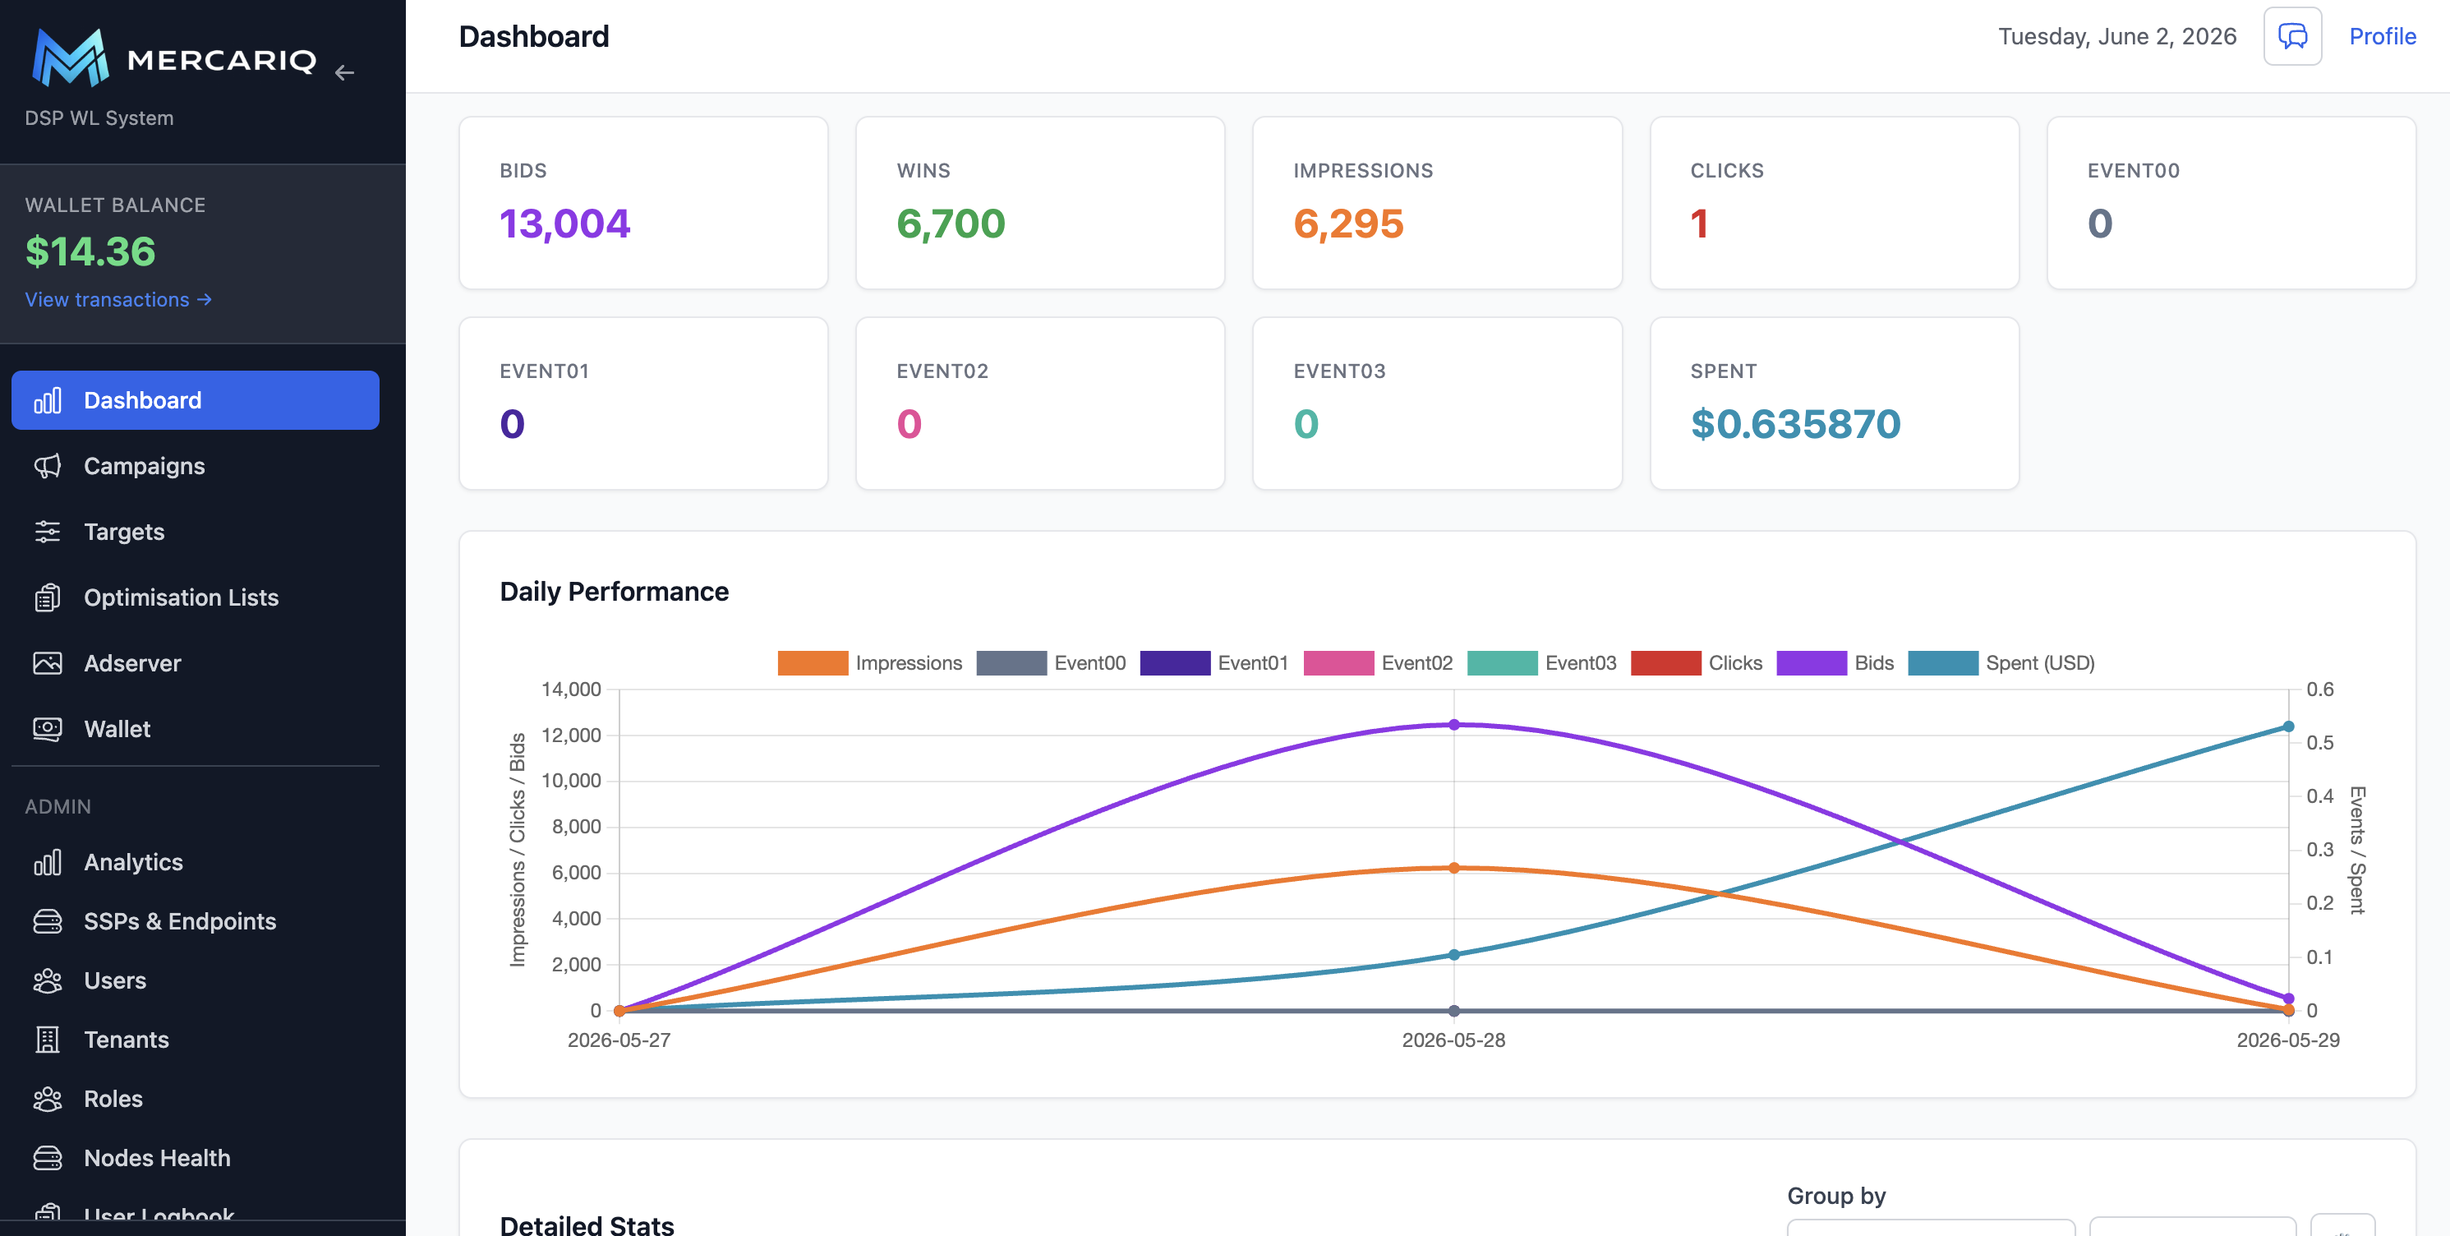Click the Group by label

click(1835, 1196)
